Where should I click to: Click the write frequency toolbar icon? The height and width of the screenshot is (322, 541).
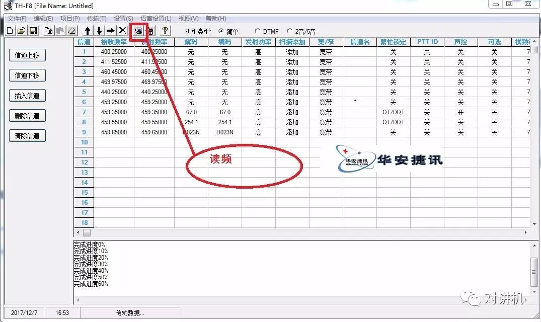[x=150, y=30]
